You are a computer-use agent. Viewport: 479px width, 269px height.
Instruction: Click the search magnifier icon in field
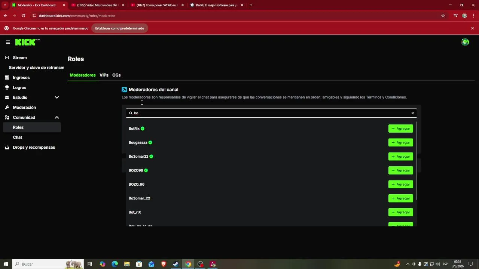tap(131, 113)
